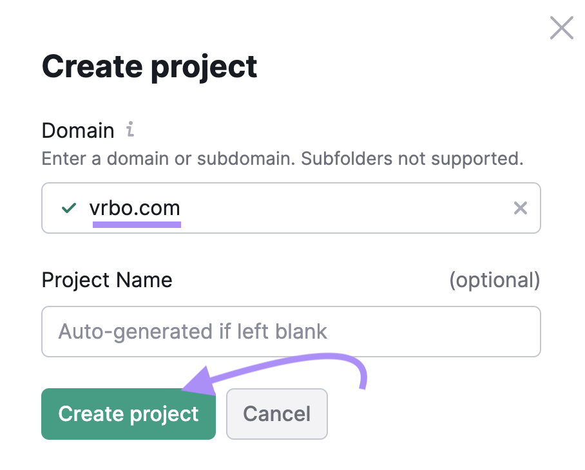View domain guidelines via the i icon
The height and width of the screenshot is (470, 585).
131,130
